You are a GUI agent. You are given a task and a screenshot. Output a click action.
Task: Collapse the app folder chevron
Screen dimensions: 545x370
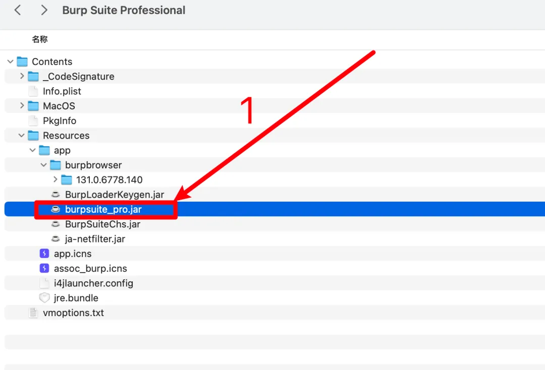pos(33,150)
